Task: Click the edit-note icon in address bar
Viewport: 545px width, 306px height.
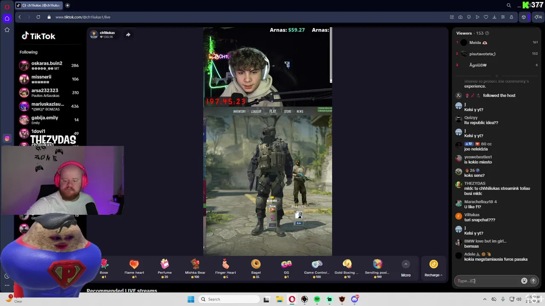Action: tap(452, 17)
